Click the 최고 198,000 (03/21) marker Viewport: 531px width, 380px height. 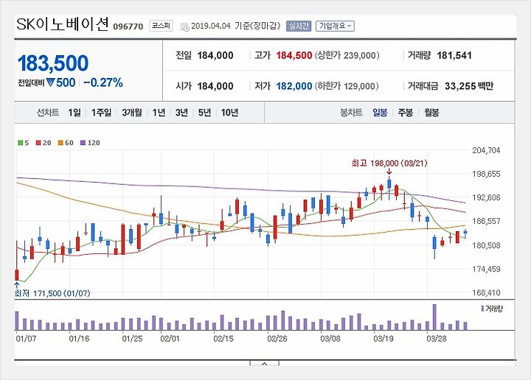pyautogui.click(x=389, y=163)
